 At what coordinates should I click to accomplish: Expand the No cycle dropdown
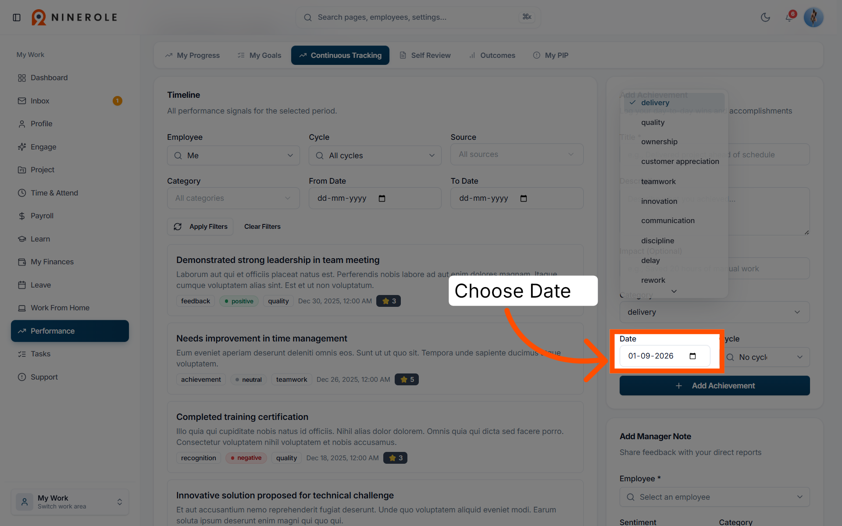click(765, 357)
